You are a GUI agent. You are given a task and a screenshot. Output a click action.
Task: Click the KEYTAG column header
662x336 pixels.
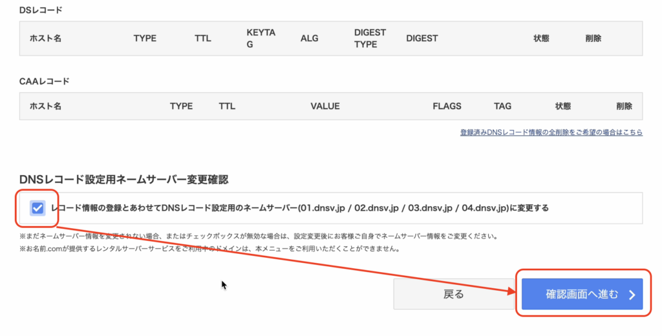261,38
